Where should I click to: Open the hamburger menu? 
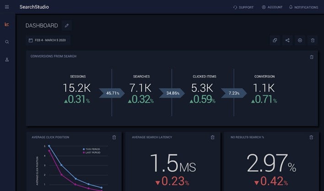click(7, 7)
